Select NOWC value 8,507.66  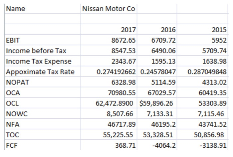[x=109, y=114]
